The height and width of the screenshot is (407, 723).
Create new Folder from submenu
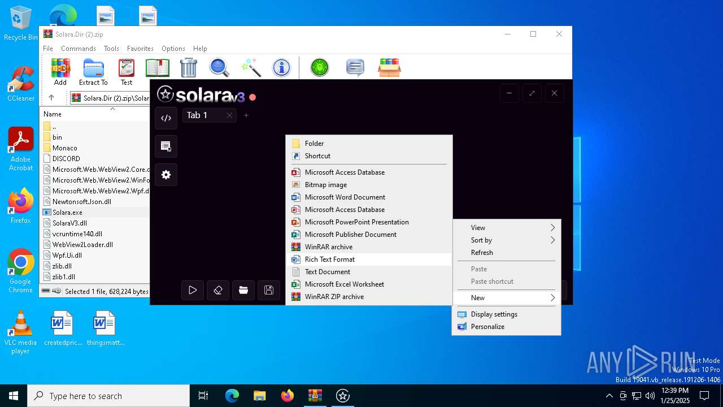[x=369, y=144]
